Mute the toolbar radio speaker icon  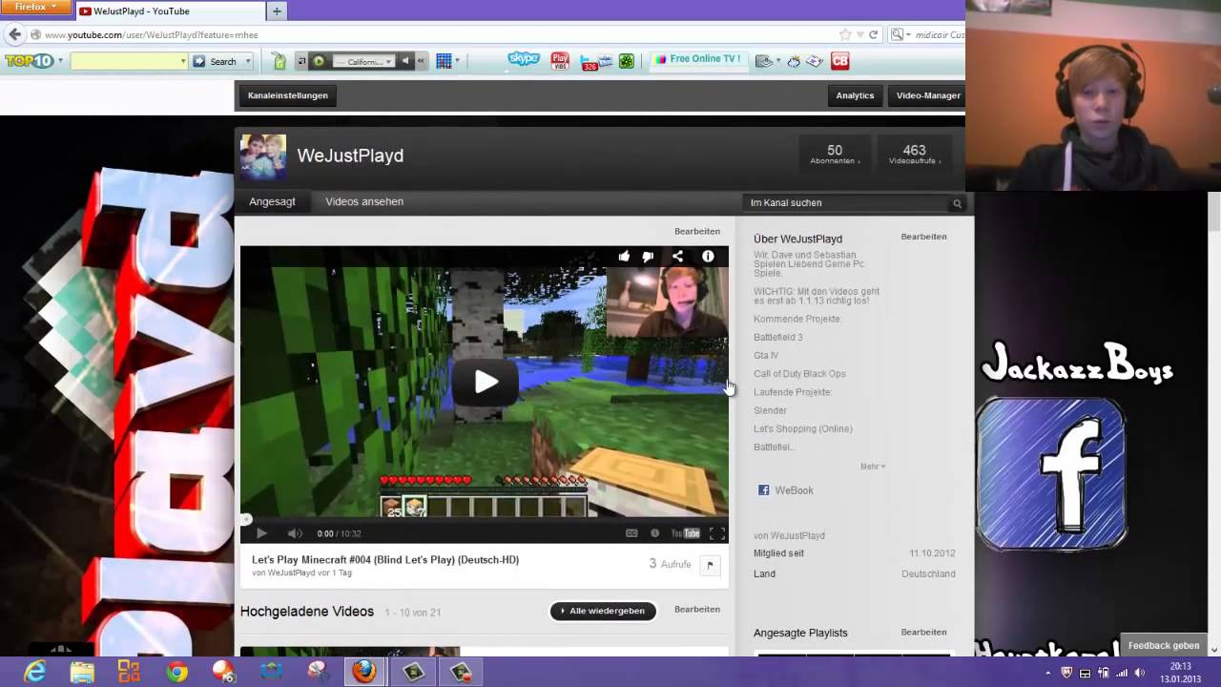click(x=405, y=61)
